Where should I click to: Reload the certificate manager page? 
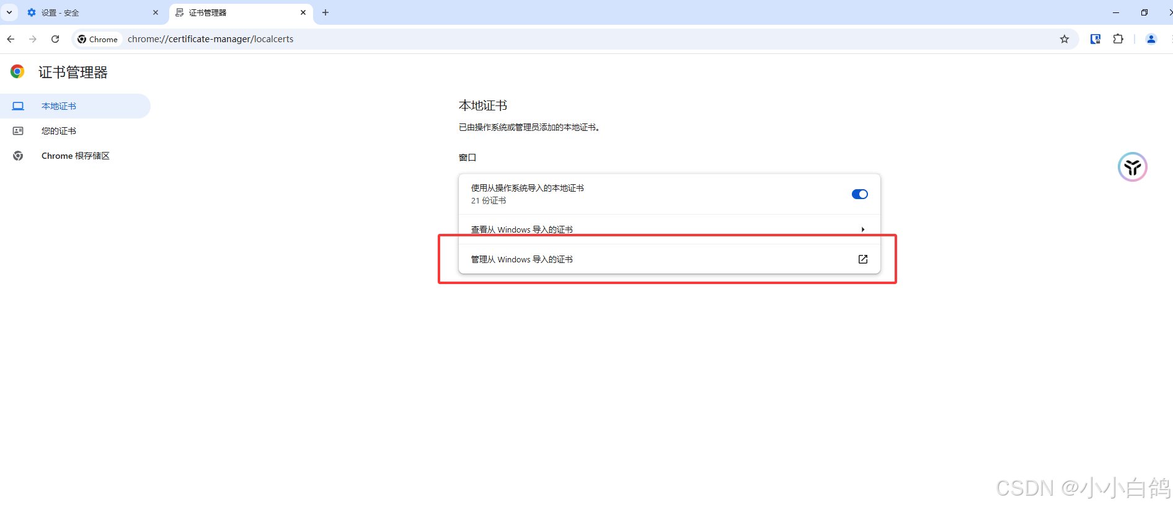55,39
